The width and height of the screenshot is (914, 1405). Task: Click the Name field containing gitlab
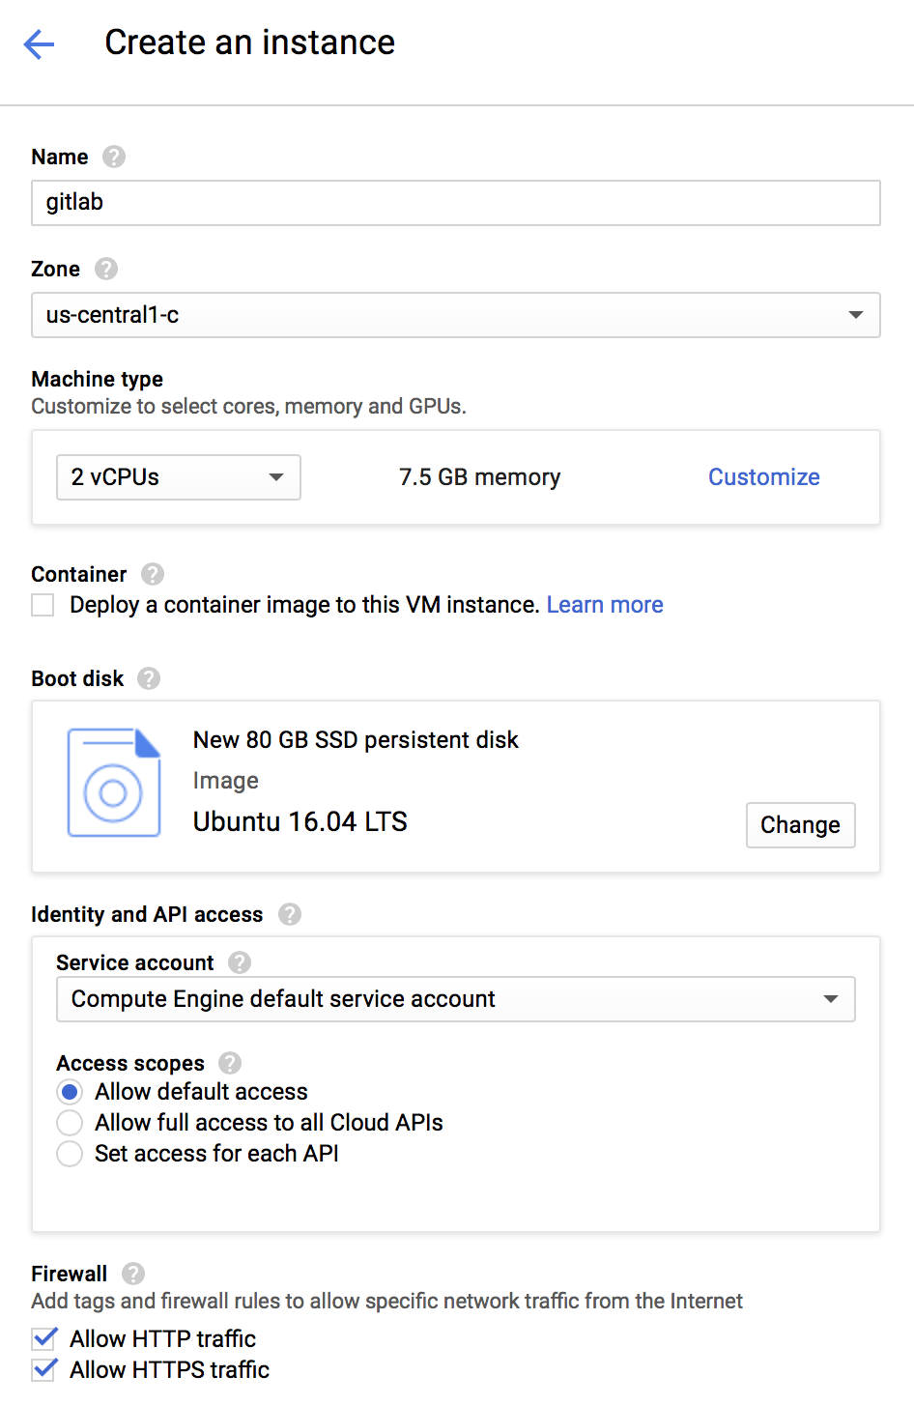[455, 203]
